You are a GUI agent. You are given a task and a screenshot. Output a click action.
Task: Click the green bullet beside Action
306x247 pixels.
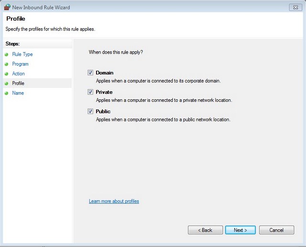tap(6, 74)
